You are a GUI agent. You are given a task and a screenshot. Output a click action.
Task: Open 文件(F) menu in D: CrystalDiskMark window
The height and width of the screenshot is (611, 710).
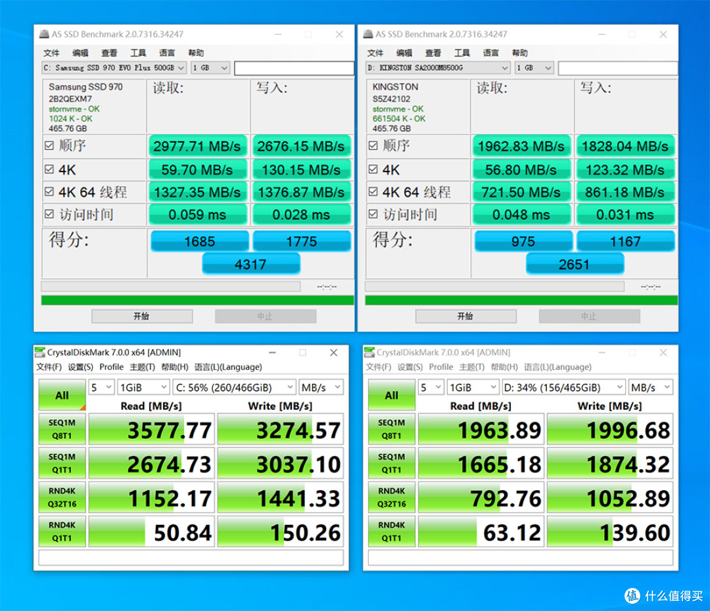[379, 367]
